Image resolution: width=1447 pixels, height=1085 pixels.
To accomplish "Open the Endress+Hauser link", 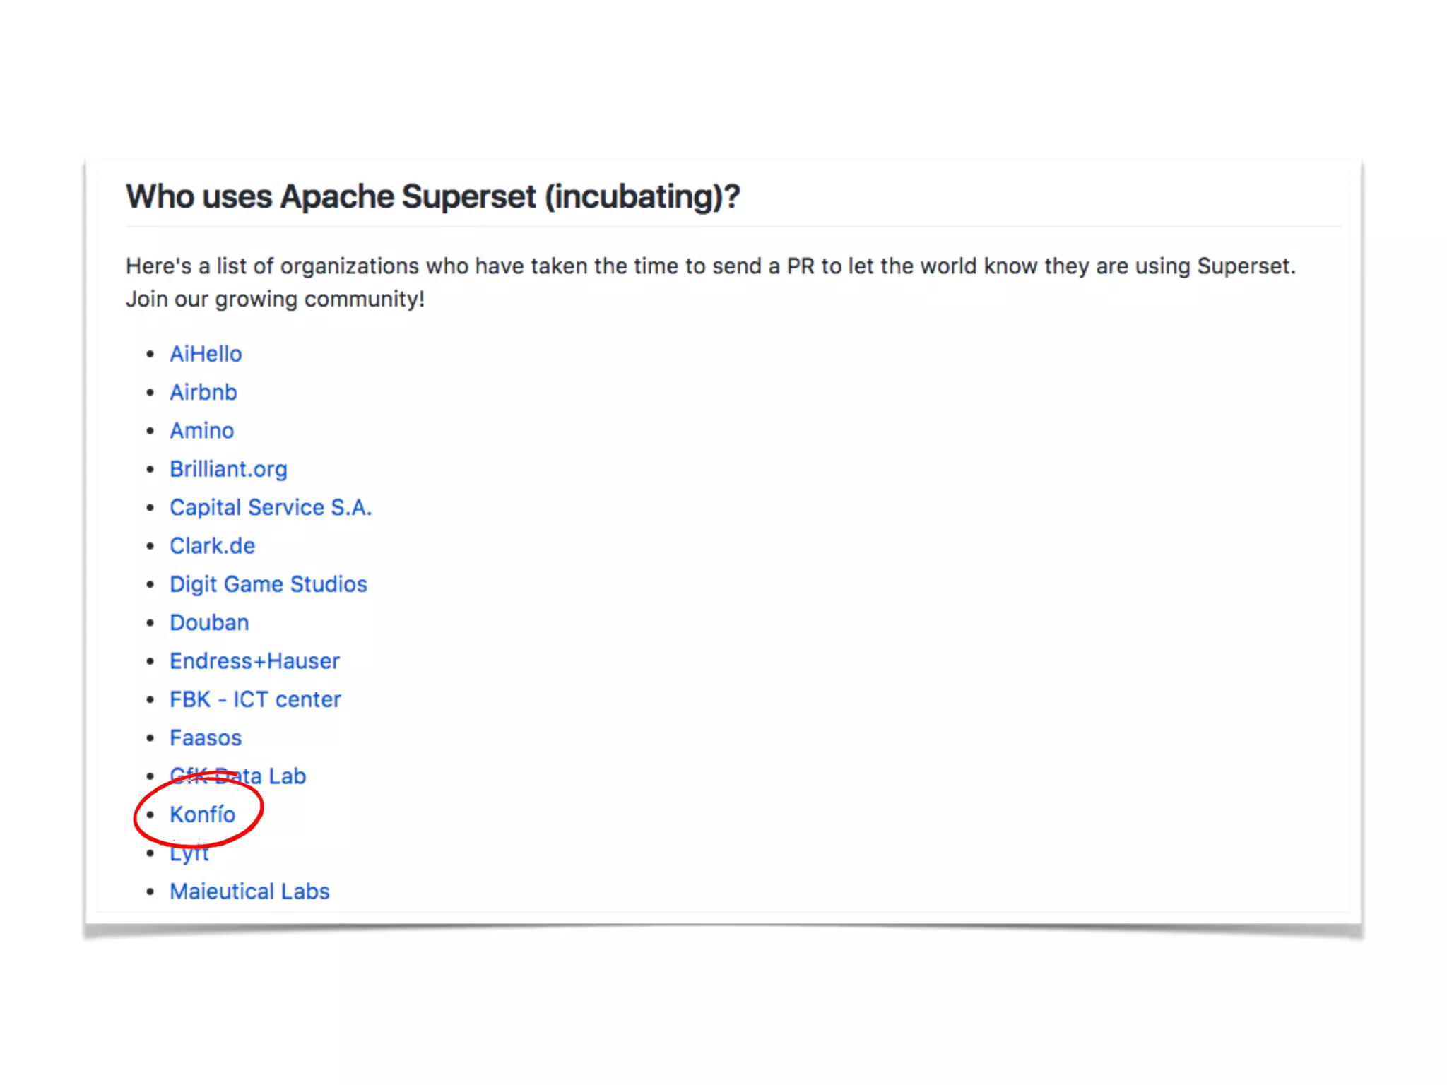I will click(x=254, y=661).
